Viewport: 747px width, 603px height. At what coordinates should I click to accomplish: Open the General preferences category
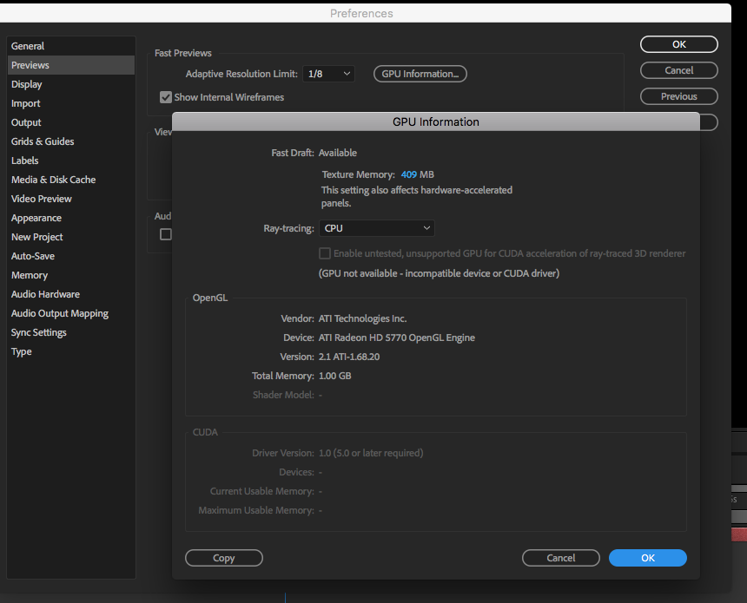71,46
